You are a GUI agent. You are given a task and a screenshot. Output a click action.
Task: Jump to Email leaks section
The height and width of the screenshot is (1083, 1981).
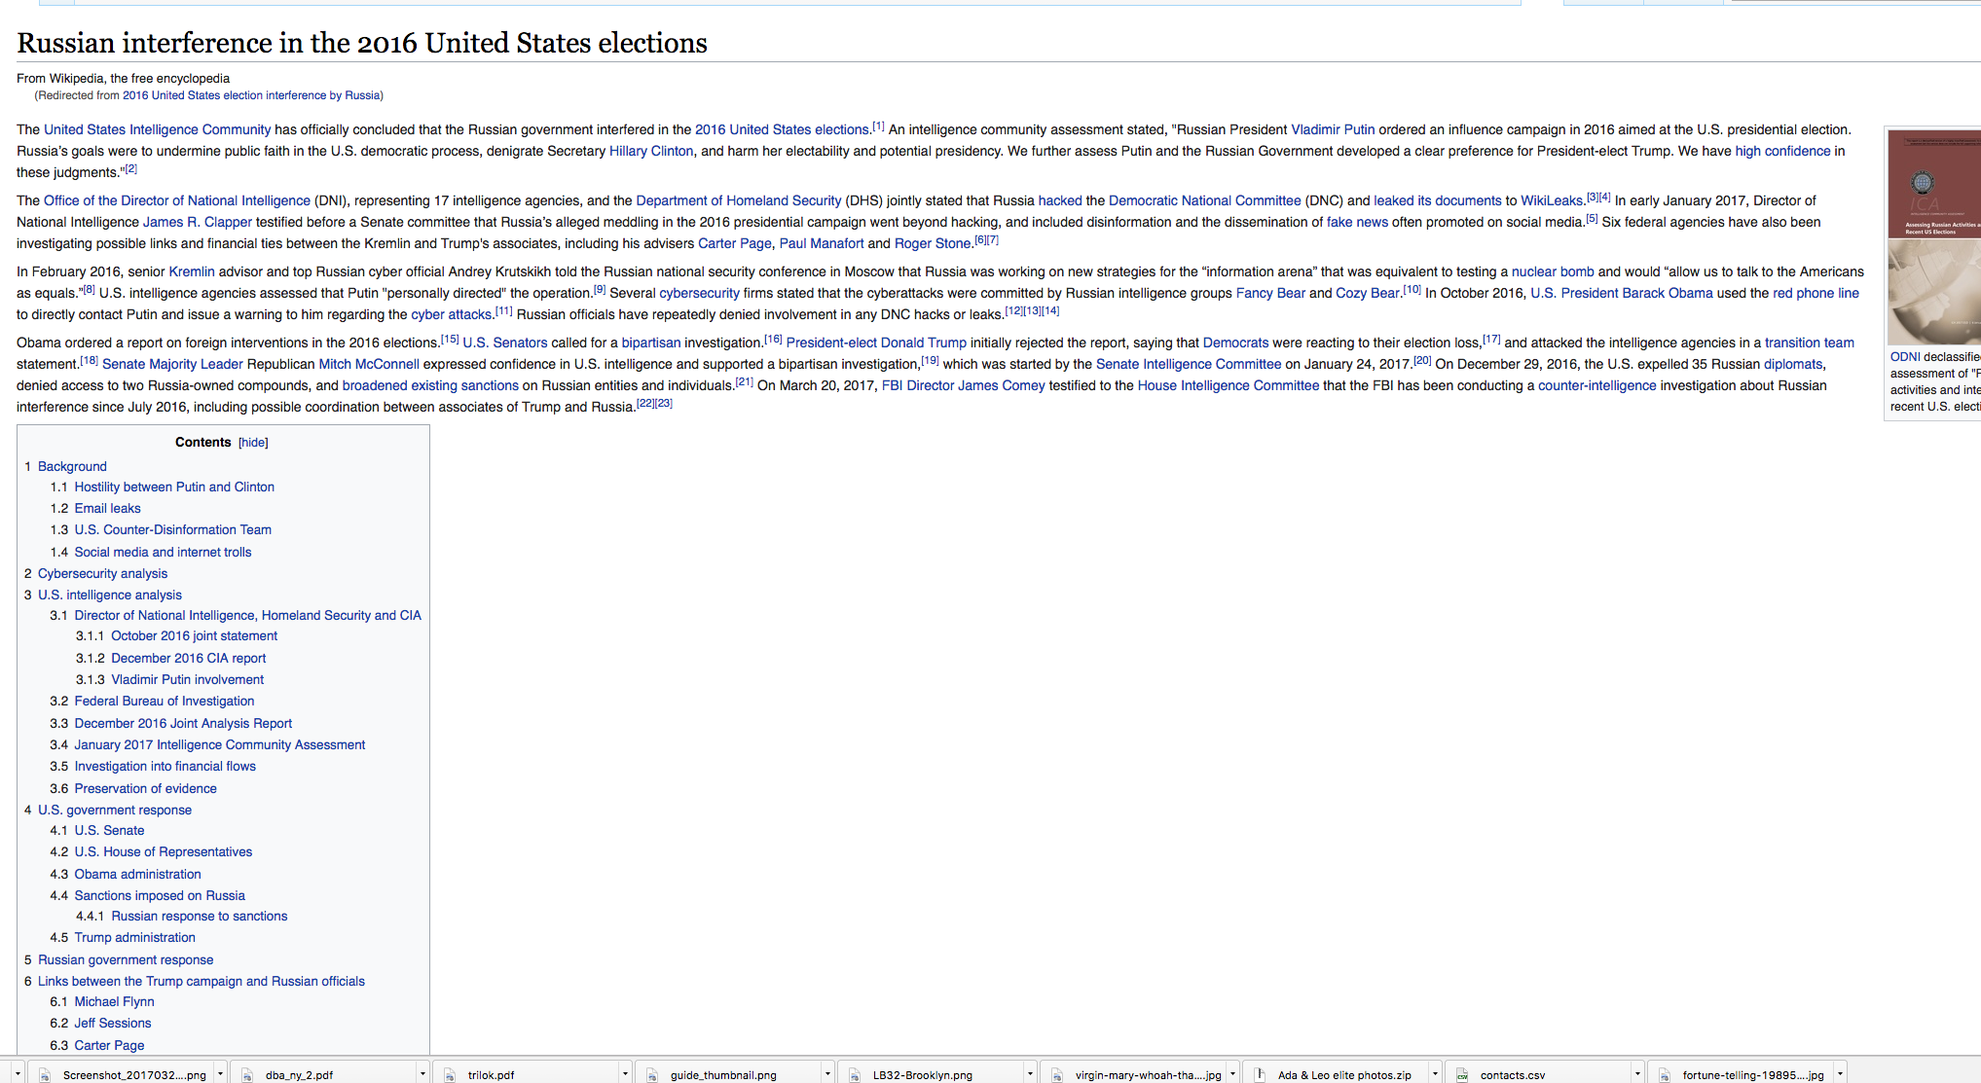click(x=107, y=508)
